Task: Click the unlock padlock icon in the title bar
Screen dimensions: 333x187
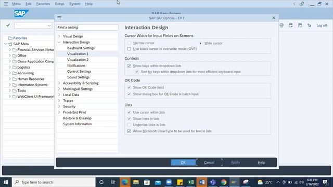Action: (302, 4)
